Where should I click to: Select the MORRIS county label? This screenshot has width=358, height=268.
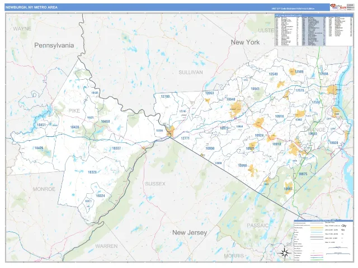(x=234, y=256)
